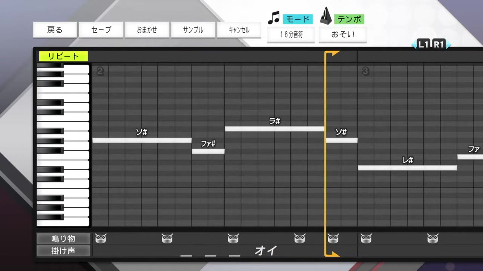Click the bottom white piano key
Image resolution: width=483 pixels, height=271 pixels.
(x=63, y=222)
